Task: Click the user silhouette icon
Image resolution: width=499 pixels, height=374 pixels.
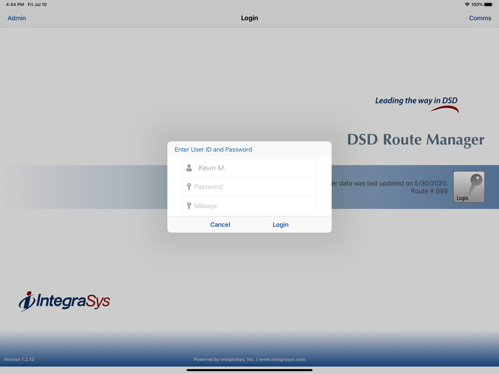Action: tap(189, 168)
